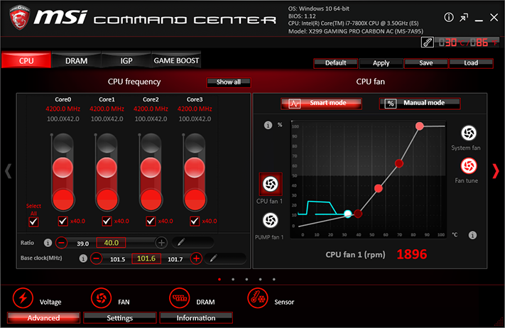Open the Sensor thermometer icon

258,297
